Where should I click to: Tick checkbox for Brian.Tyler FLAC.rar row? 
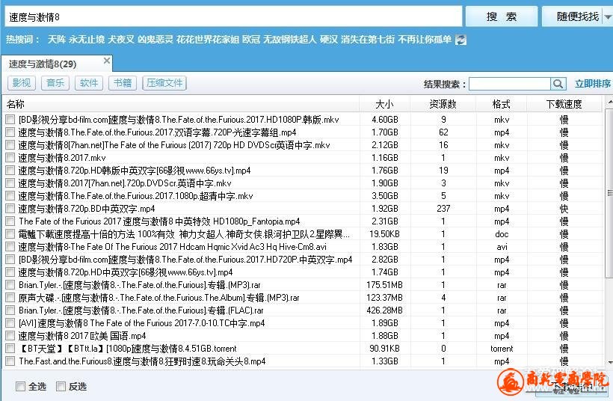[x=10, y=310]
